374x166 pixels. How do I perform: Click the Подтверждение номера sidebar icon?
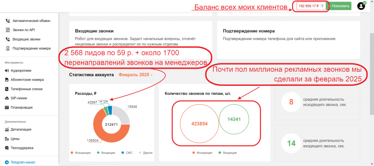tap(7, 49)
